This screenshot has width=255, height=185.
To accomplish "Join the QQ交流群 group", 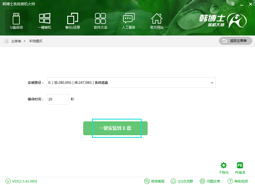I will point(182,181).
